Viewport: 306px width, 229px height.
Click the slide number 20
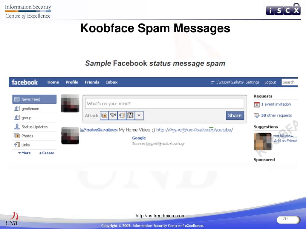point(285,219)
